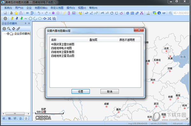Click the 设置 button in dialog
This screenshot has width=191, height=126.
(81, 91)
